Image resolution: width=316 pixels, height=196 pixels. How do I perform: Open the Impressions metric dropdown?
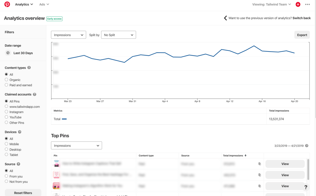[68, 35]
